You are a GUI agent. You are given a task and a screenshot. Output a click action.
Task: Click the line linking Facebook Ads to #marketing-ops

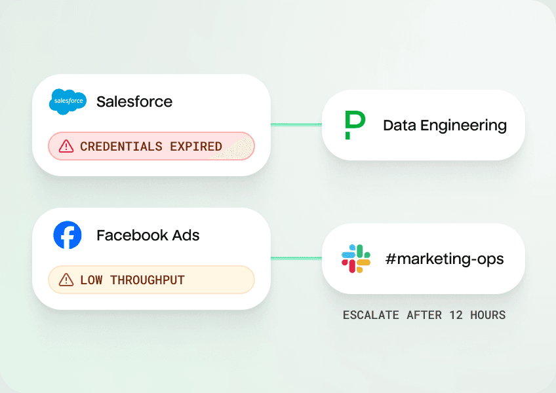(296, 258)
